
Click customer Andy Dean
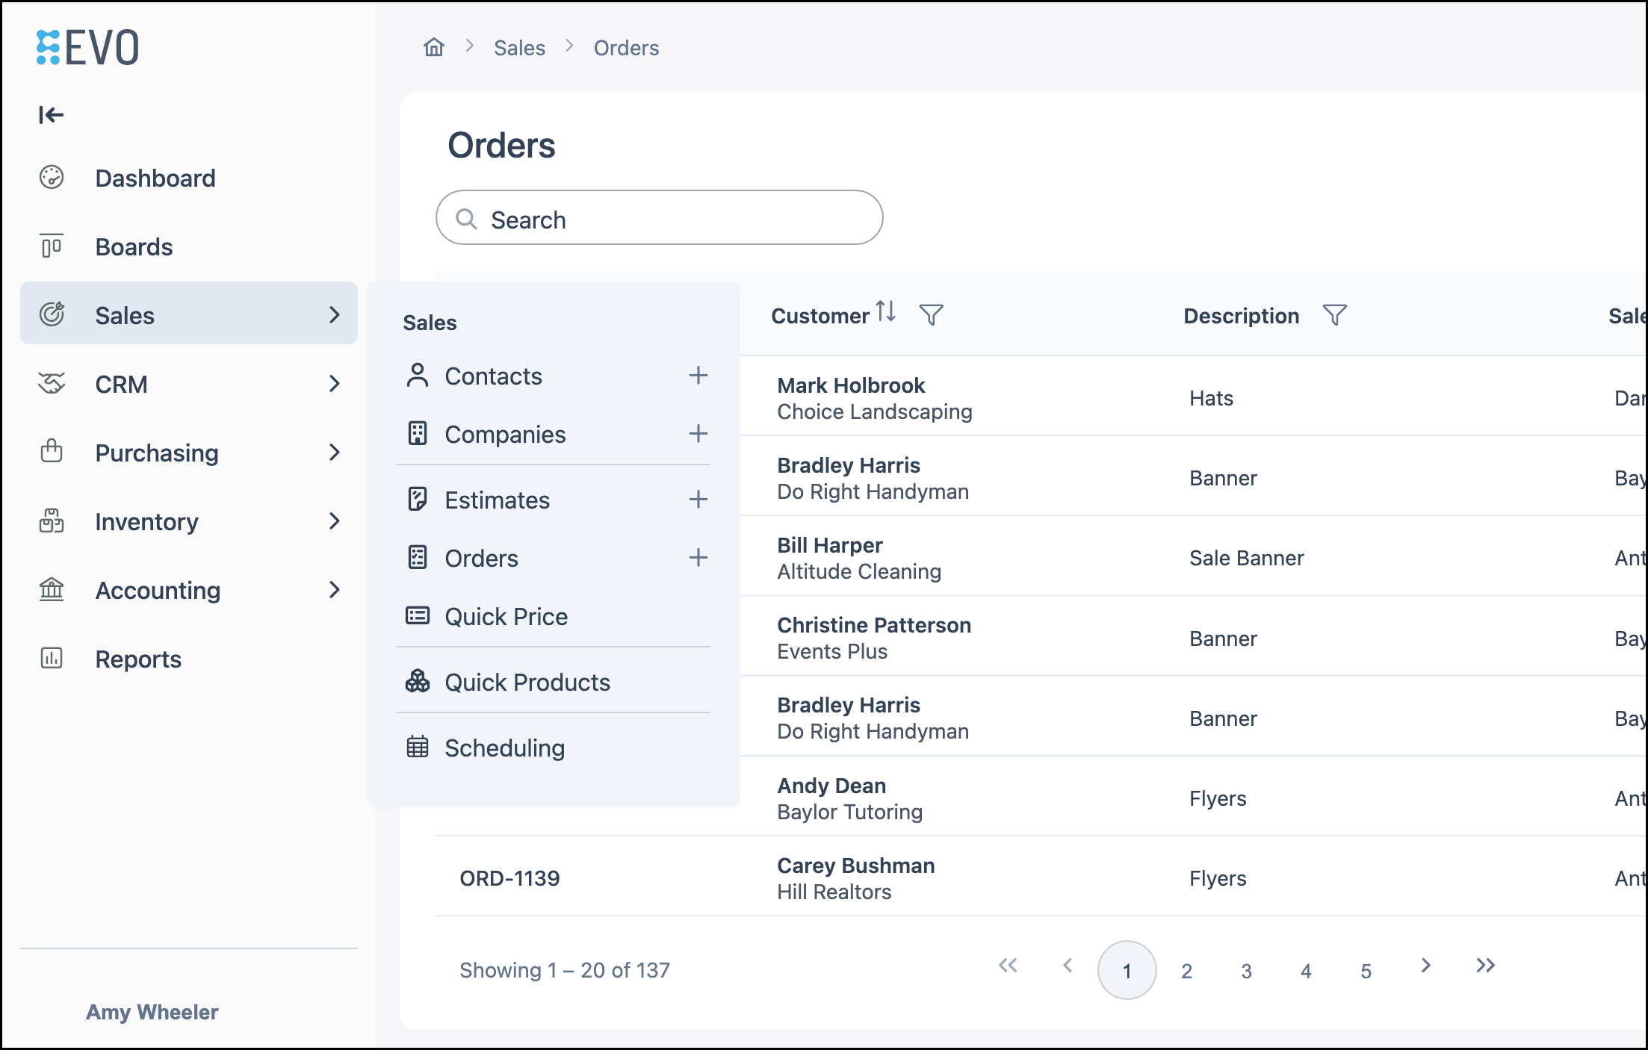(x=831, y=786)
